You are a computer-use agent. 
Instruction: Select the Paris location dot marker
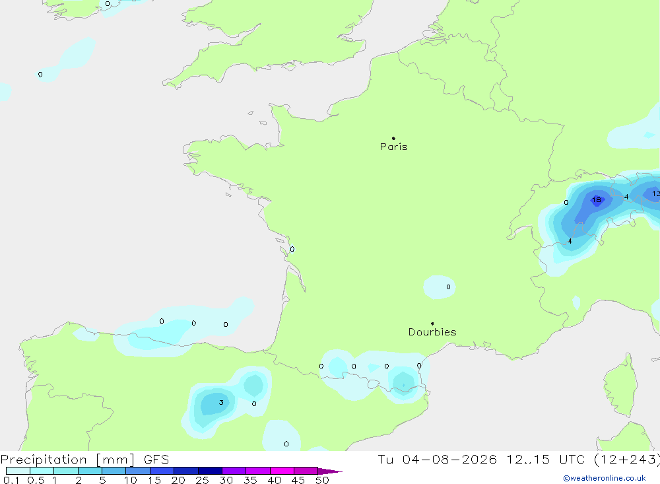tap(393, 138)
